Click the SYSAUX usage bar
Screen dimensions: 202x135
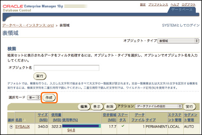[81, 126]
